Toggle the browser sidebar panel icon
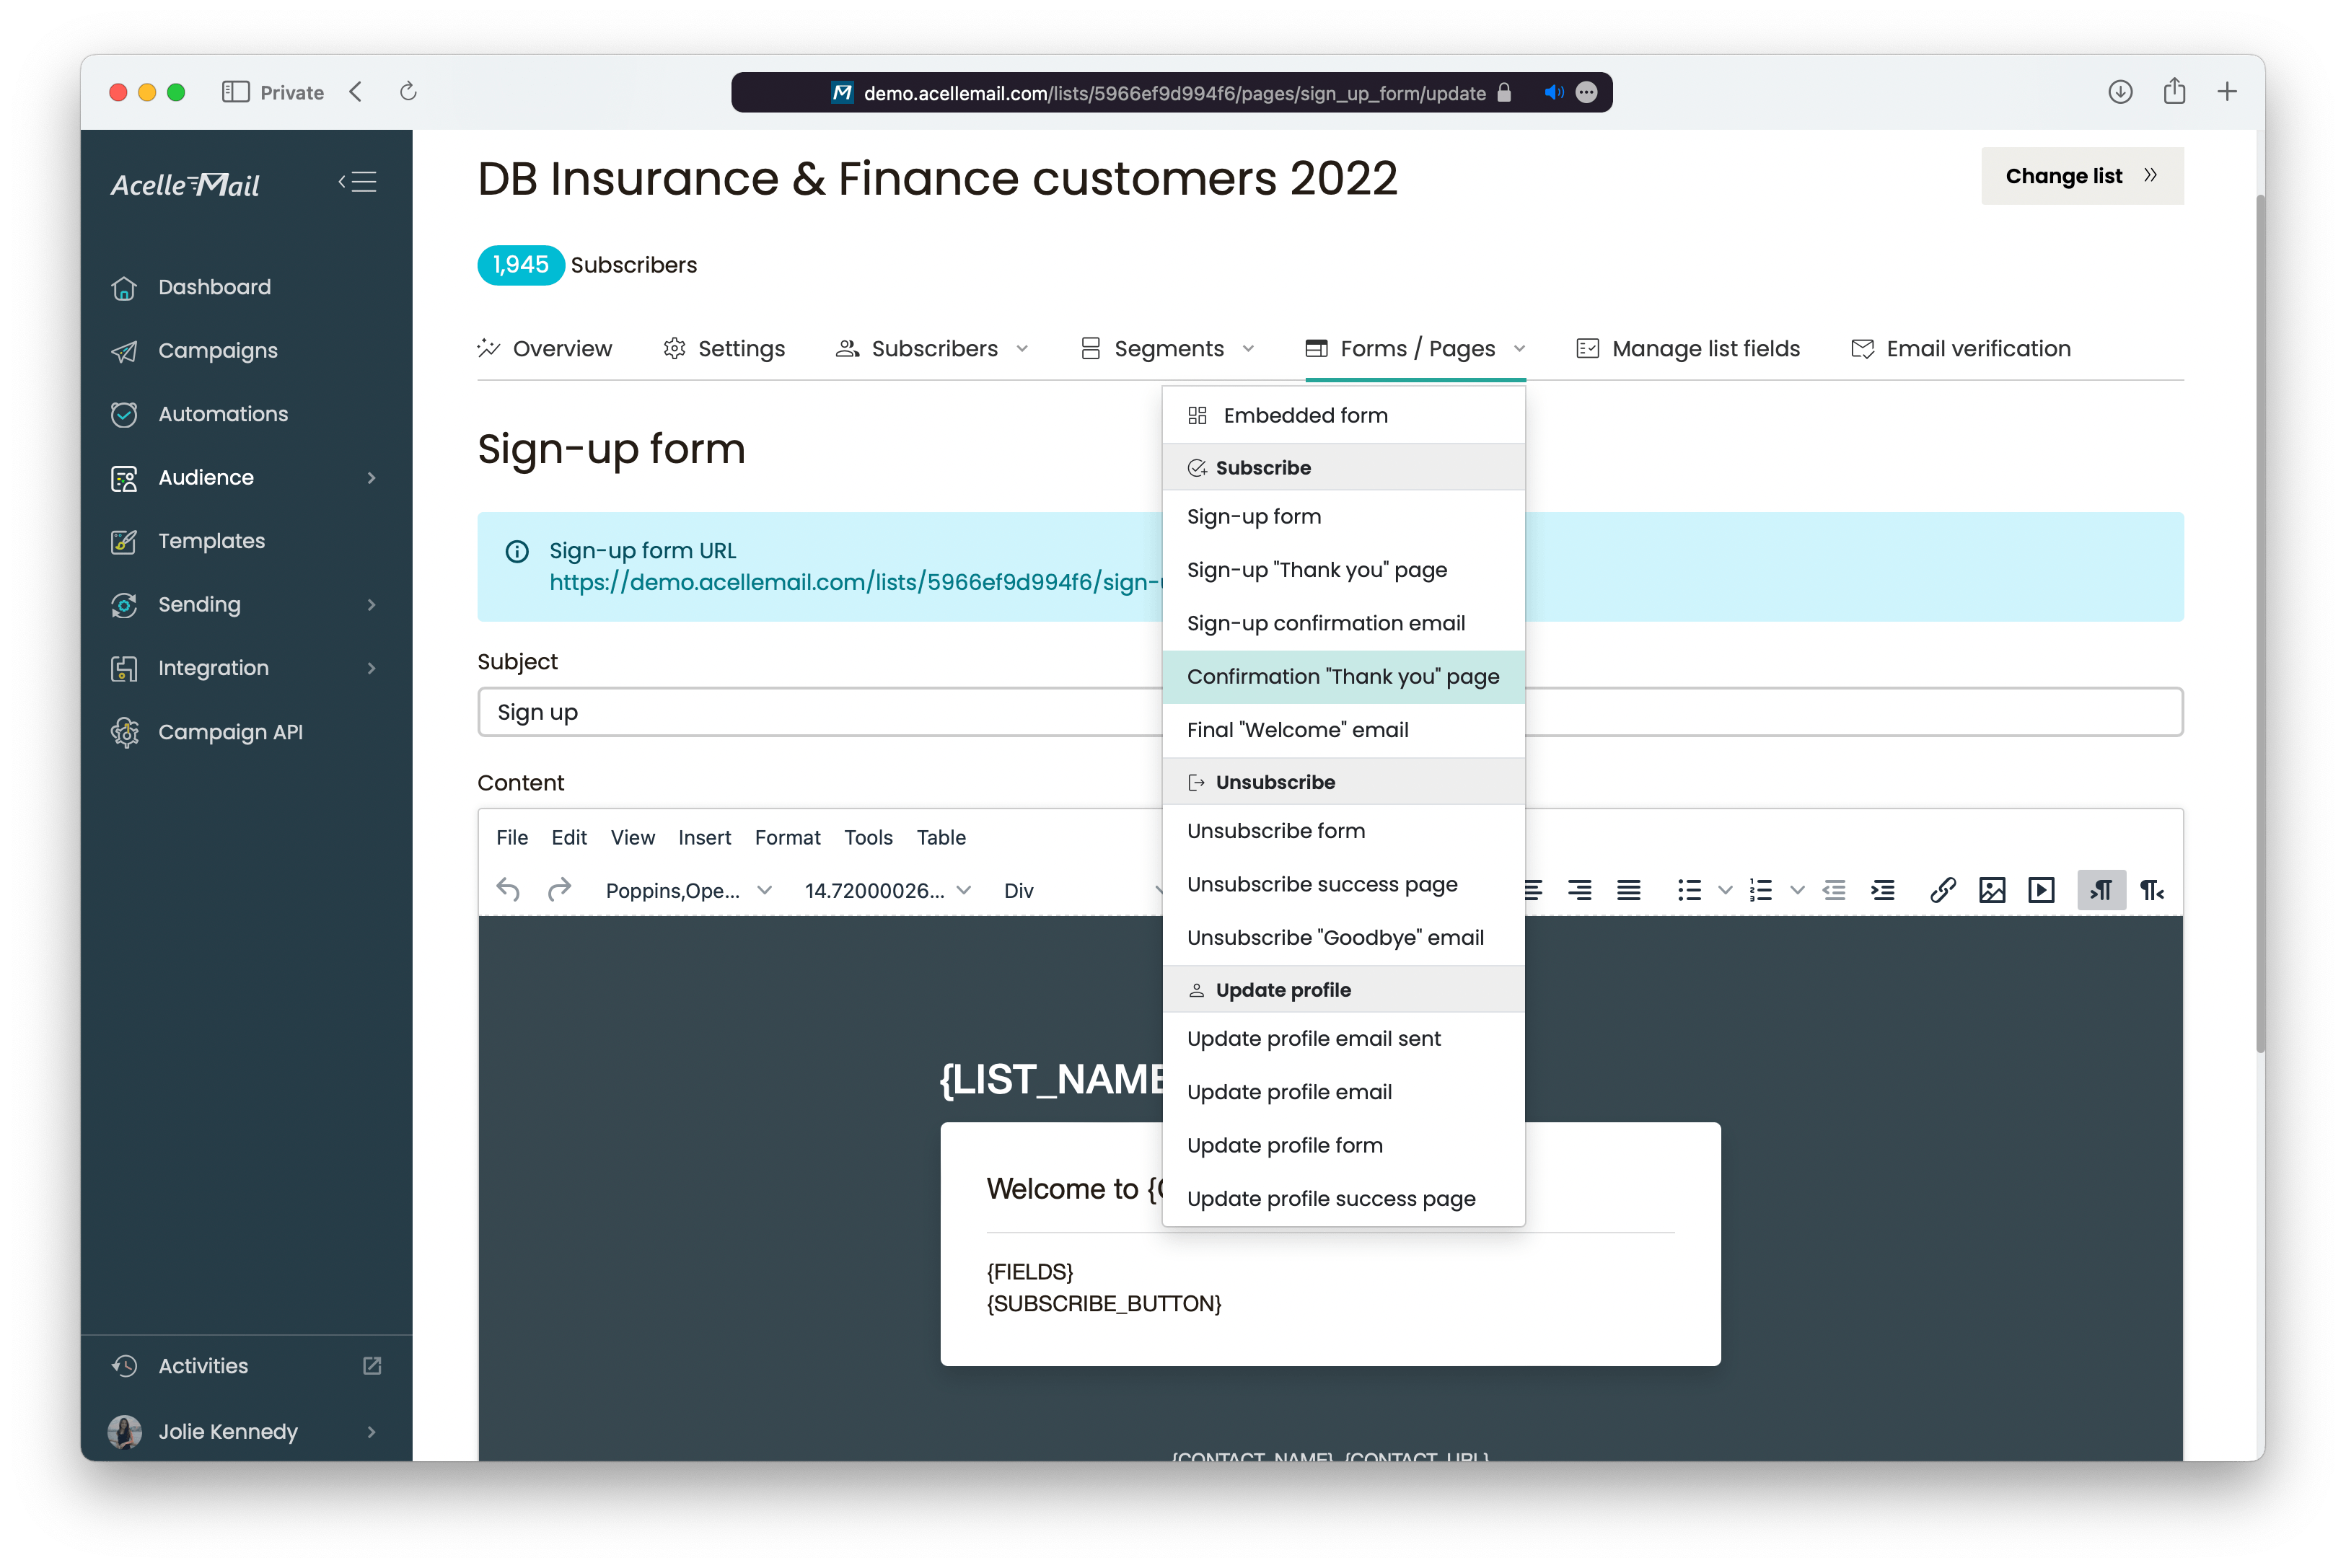Viewport: 2346px width, 1568px height. coord(235,92)
